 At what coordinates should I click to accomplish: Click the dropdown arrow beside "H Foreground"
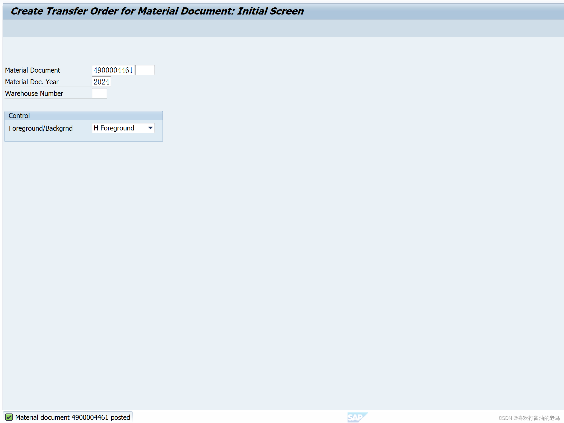150,128
